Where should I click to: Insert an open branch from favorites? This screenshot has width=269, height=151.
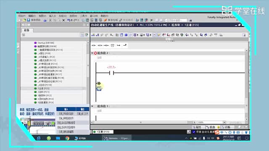point(119,45)
